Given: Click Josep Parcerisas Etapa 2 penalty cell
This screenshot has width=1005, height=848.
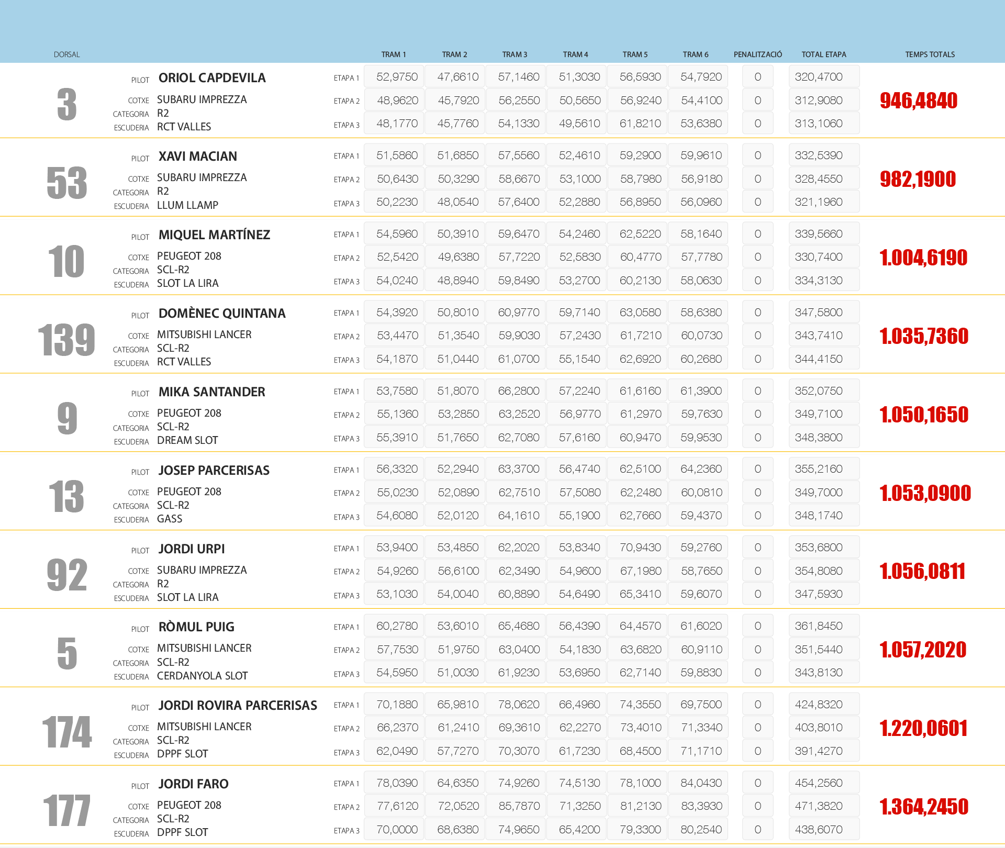Looking at the screenshot, I should [757, 493].
